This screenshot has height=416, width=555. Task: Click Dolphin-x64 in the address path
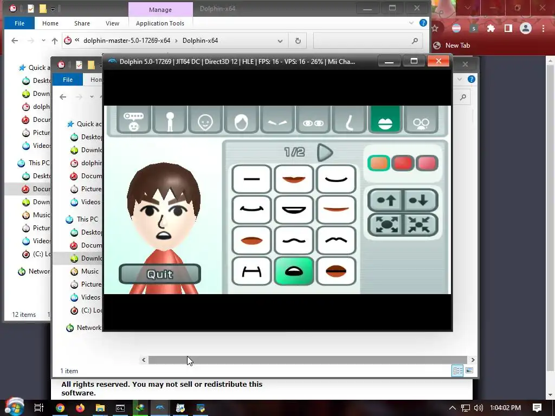pyautogui.click(x=200, y=41)
